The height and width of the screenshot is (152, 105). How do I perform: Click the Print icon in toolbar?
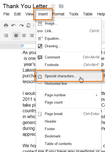(6, 25)
